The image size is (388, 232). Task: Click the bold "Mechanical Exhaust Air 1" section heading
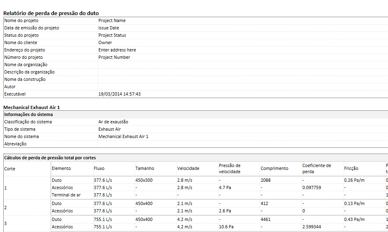[31, 107]
